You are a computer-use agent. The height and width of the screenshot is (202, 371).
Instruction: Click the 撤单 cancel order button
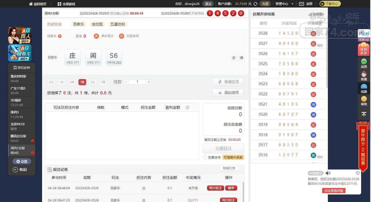[x=231, y=188]
